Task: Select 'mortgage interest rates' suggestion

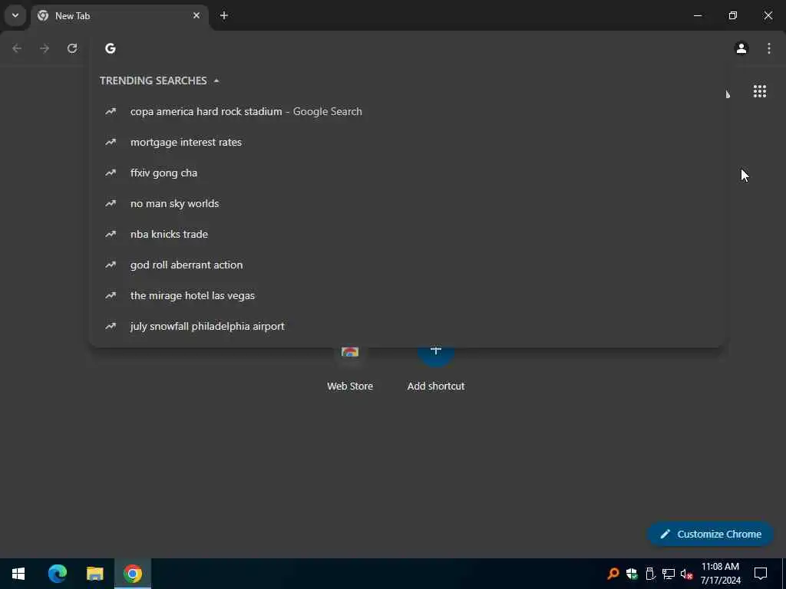Action: (x=407, y=142)
